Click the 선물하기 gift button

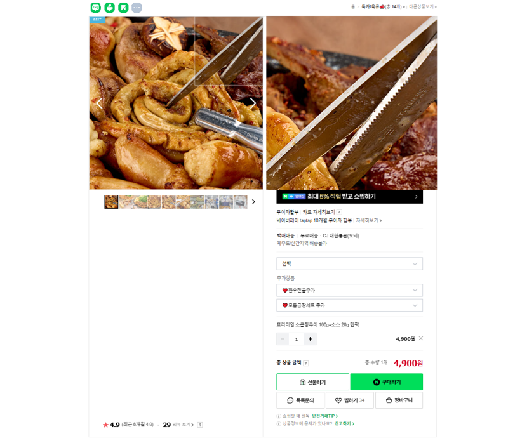point(312,382)
